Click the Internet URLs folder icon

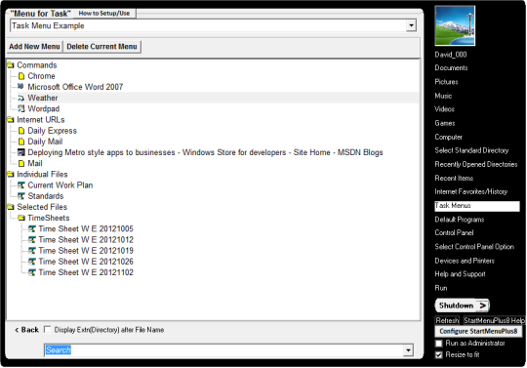11,120
